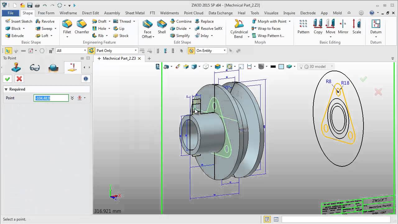Click the Combine tool
This screenshot has width=398, height=224.
[181, 21]
